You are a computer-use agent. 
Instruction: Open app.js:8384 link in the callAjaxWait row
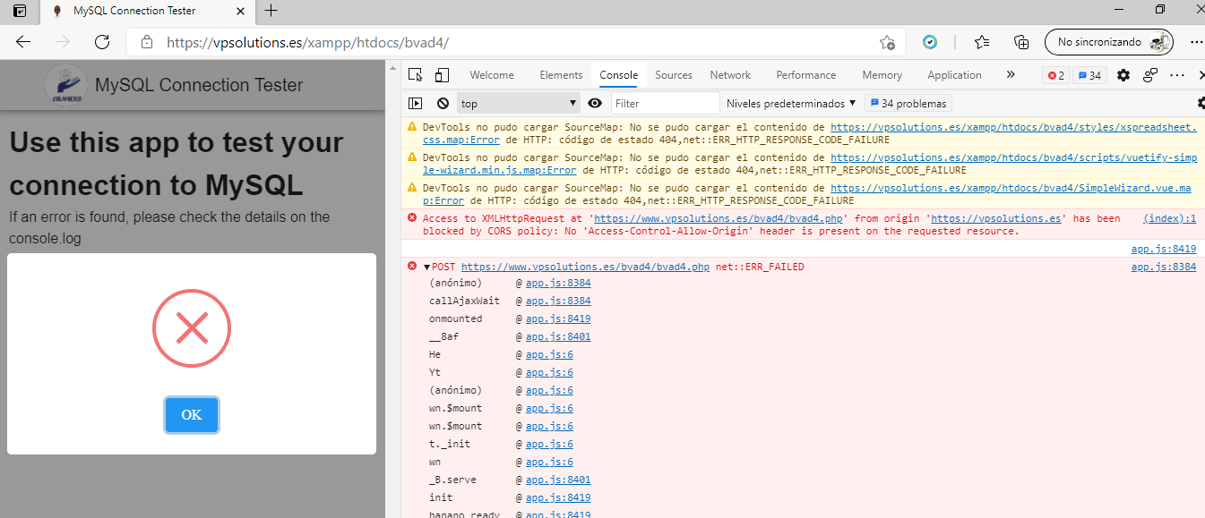pos(558,301)
